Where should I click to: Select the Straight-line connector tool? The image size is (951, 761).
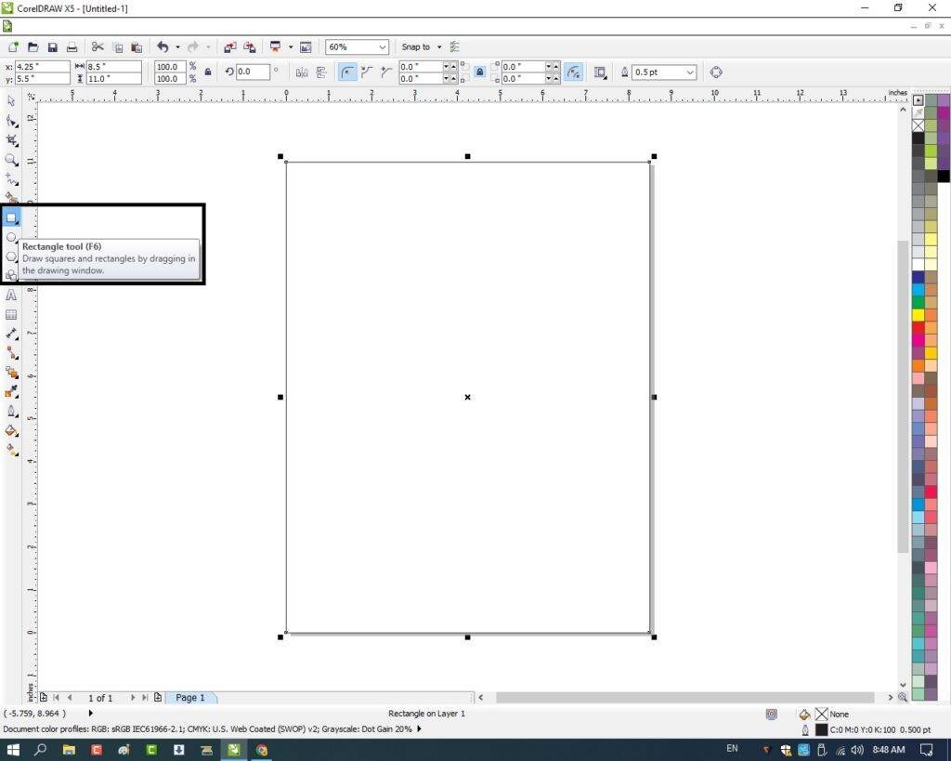11,354
